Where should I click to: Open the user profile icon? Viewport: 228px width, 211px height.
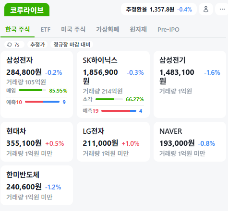tap(206, 9)
